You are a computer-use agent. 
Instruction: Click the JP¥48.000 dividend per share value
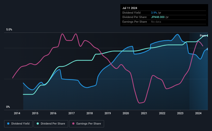pyautogui.click(x=158, y=17)
